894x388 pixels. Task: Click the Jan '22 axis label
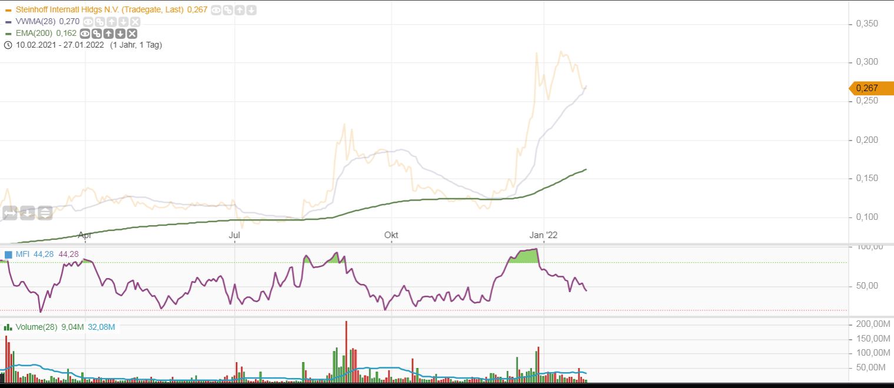click(x=544, y=235)
